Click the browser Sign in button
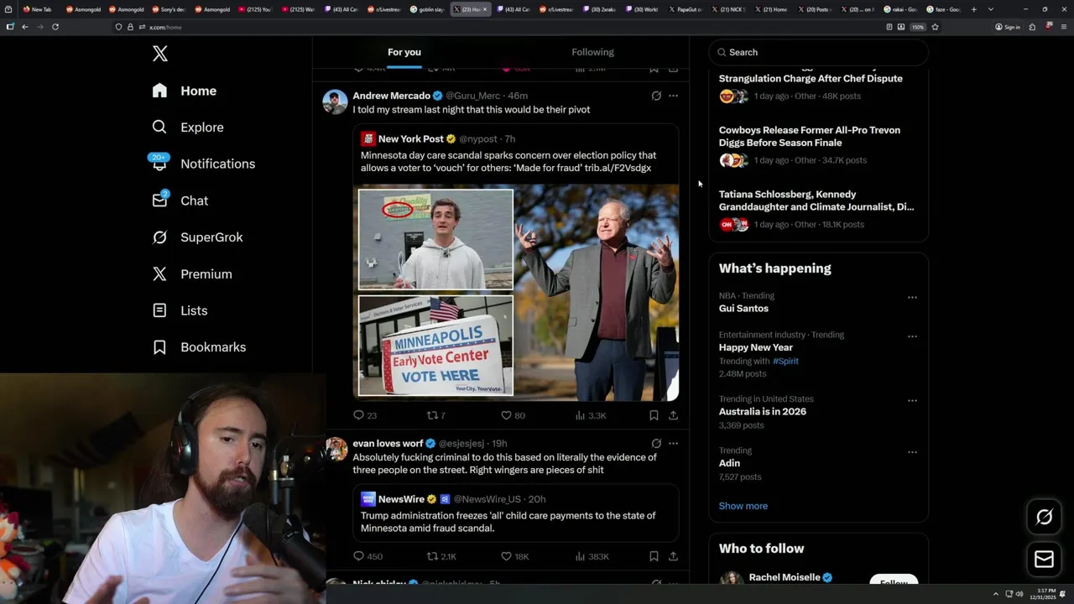This screenshot has height=604, width=1074. coord(1008,27)
